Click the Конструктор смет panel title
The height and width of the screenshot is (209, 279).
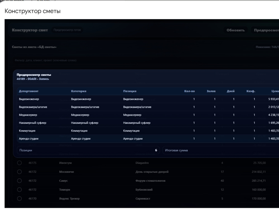(30, 30)
